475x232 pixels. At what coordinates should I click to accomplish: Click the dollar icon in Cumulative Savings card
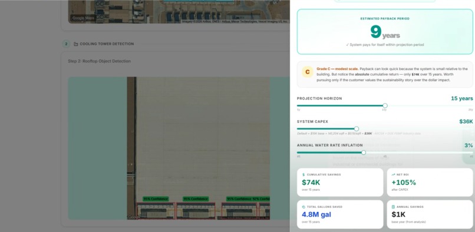[x=304, y=175]
